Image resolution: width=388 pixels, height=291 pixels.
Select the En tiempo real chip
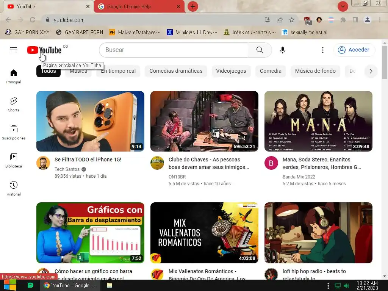(x=118, y=71)
